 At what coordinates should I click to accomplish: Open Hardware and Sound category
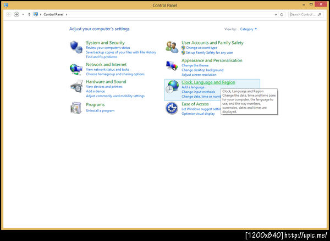click(x=106, y=82)
